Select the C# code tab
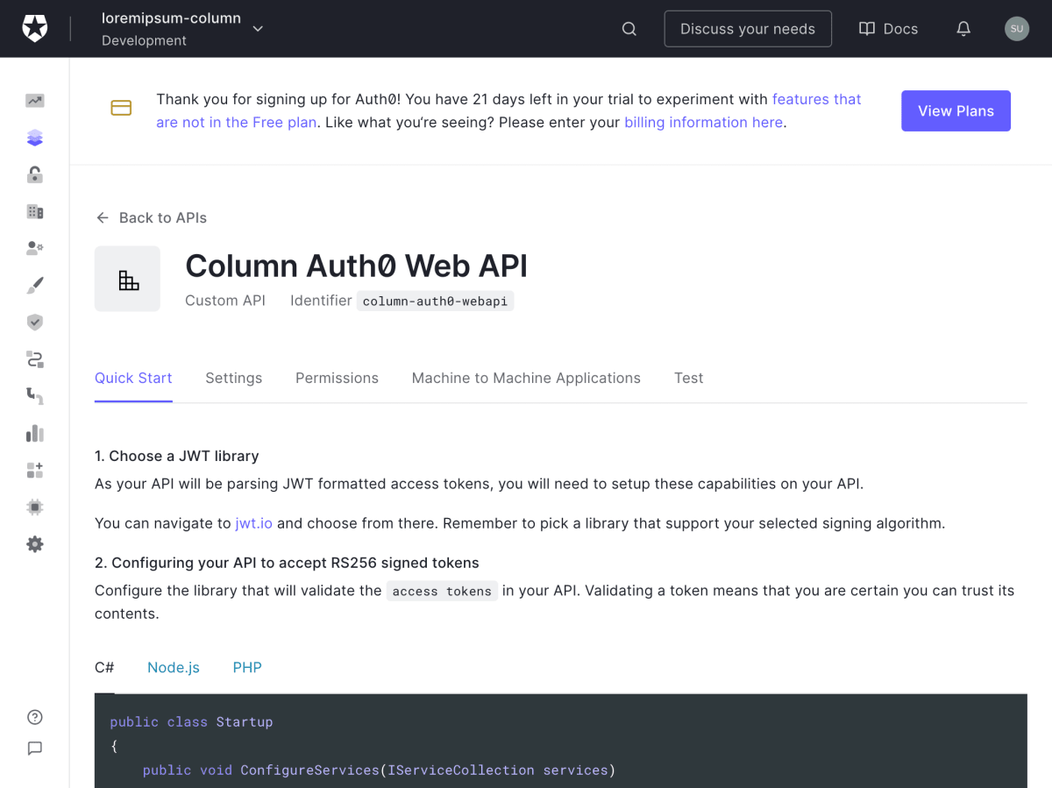The width and height of the screenshot is (1052, 788). tap(104, 667)
